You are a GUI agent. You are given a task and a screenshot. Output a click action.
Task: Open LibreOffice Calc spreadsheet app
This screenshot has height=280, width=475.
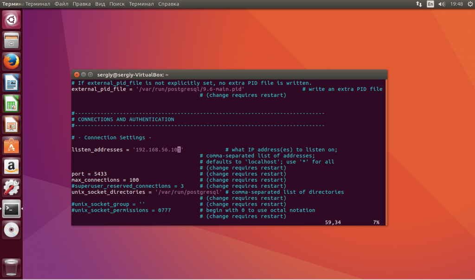pyautogui.click(x=11, y=104)
